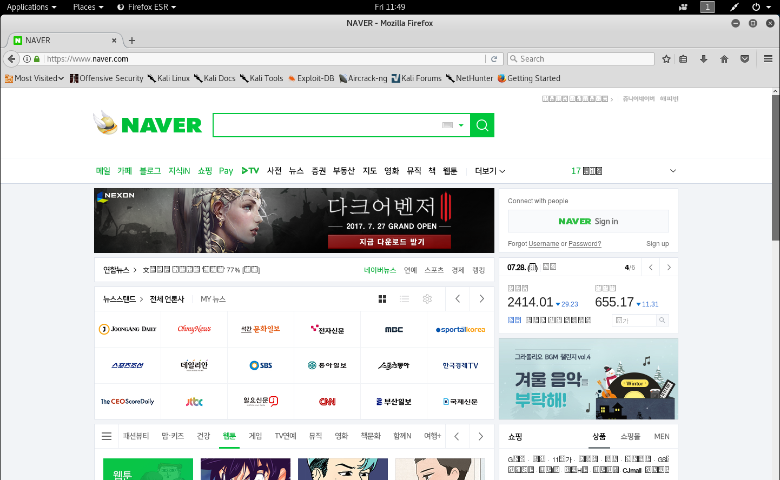Click the Nexon banner download button
The width and height of the screenshot is (780, 480).
tap(389, 242)
